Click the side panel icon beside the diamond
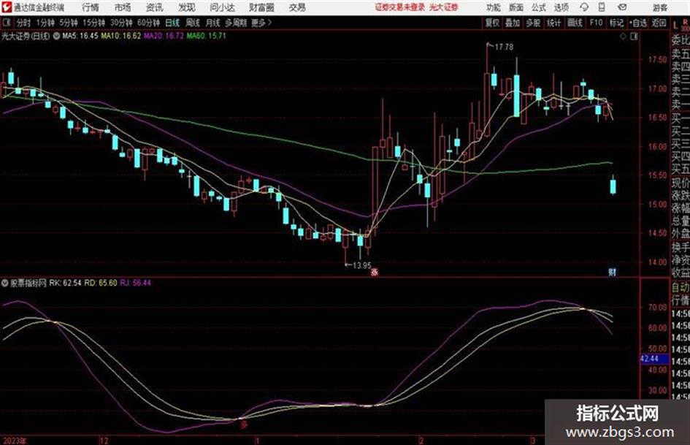The height and width of the screenshot is (445, 690). (x=634, y=37)
